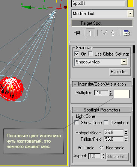Viewport: 137px width, 167px height.
Task: Click Remove Modifier trash icon
Action: (x=113, y=33)
